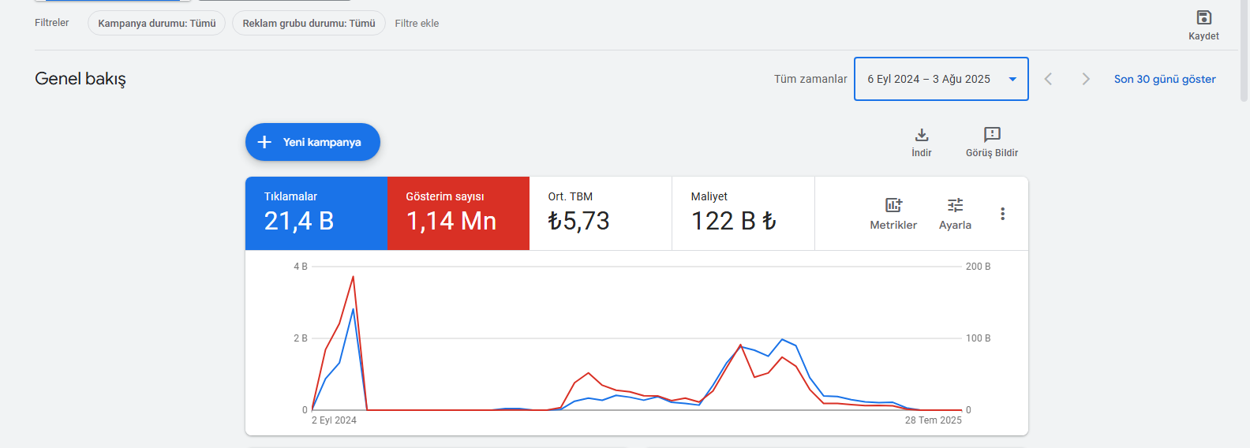Open the date range dropdown
Image resolution: width=1250 pixels, height=448 pixels.
pyautogui.click(x=941, y=79)
